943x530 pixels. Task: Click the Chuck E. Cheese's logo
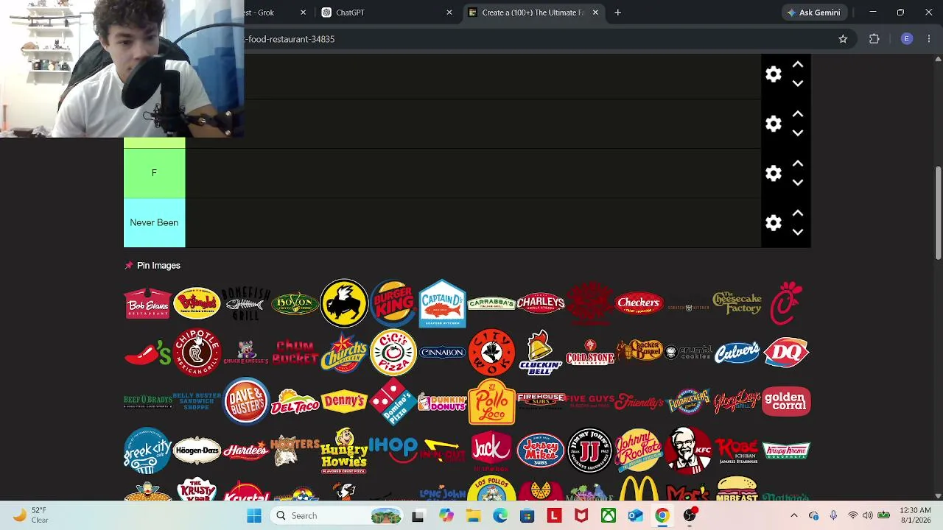pos(246,353)
